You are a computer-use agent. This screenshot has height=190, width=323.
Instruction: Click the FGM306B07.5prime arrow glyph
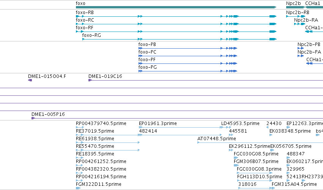236,165
